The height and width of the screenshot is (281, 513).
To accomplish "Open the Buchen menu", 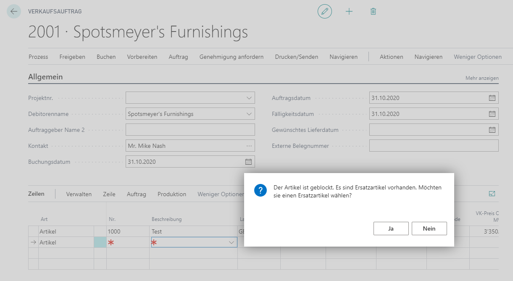I will (106, 57).
